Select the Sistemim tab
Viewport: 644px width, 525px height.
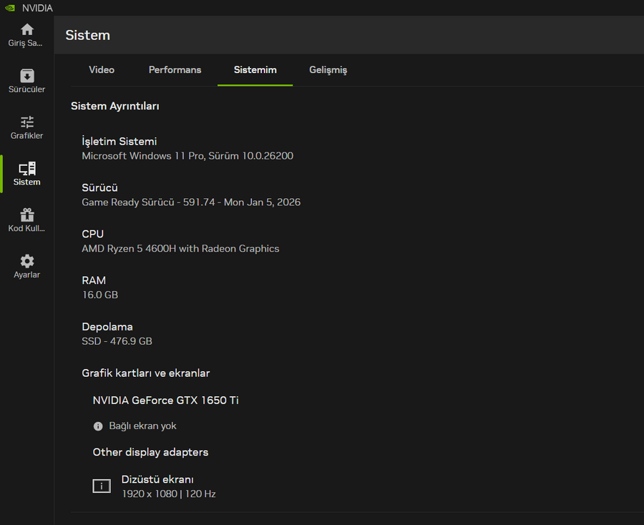(x=255, y=70)
